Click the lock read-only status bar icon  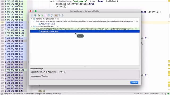162,94
